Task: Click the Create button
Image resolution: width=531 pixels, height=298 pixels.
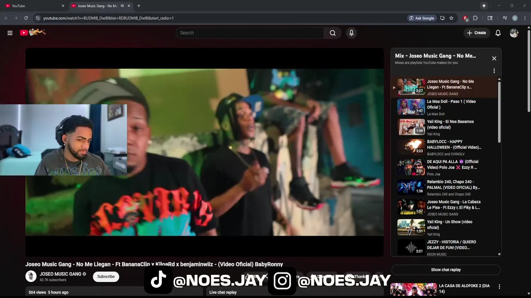Action: click(x=476, y=33)
